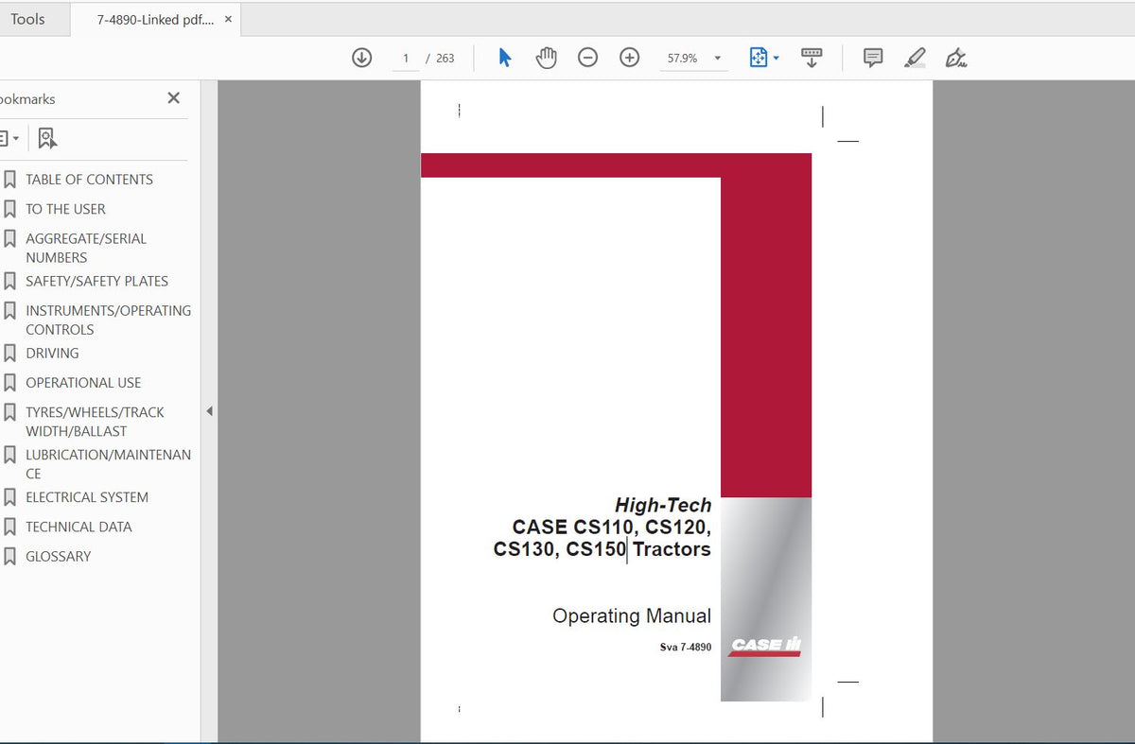The image size is (1135, 744).
Task: Open bookmark options menu icon
Action: click(9, 138)
